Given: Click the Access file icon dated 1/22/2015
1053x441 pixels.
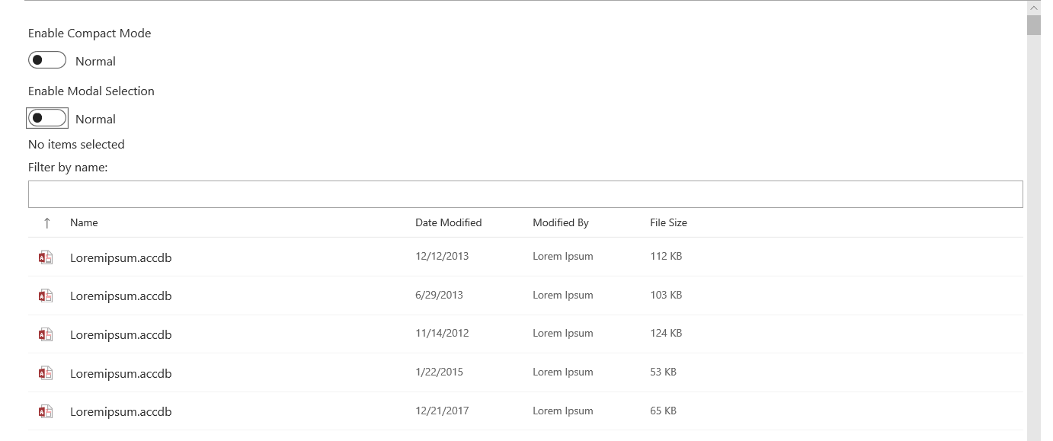Looking at the screenshot, I should point(46,373).
